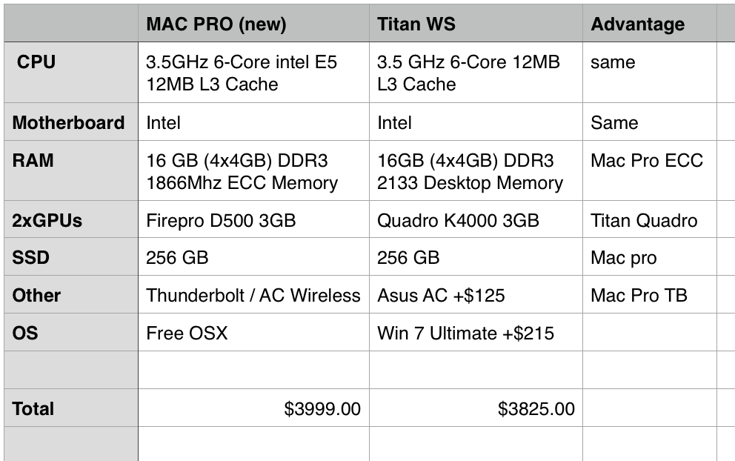Click the RAM row header cell
The width and height of the screenshot is (735, 461).
tap(71, 170)
